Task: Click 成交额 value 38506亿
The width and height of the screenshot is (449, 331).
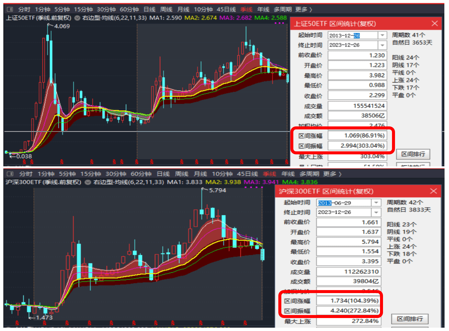Action: pyautogui.click(x=357, y=115)
